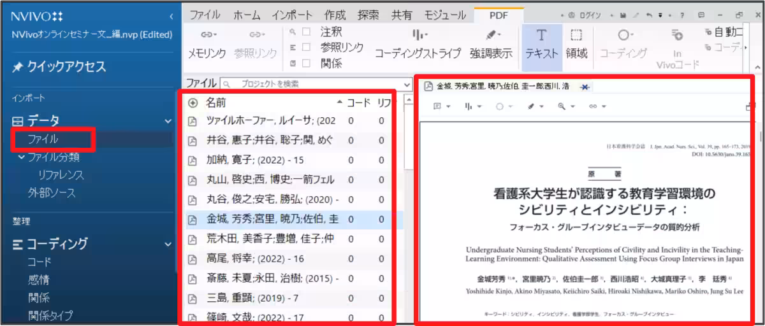This screenshot has width=765, height=326.
Task: Select the 強調表示 highlight pen icon
Action: click(490, 35)
